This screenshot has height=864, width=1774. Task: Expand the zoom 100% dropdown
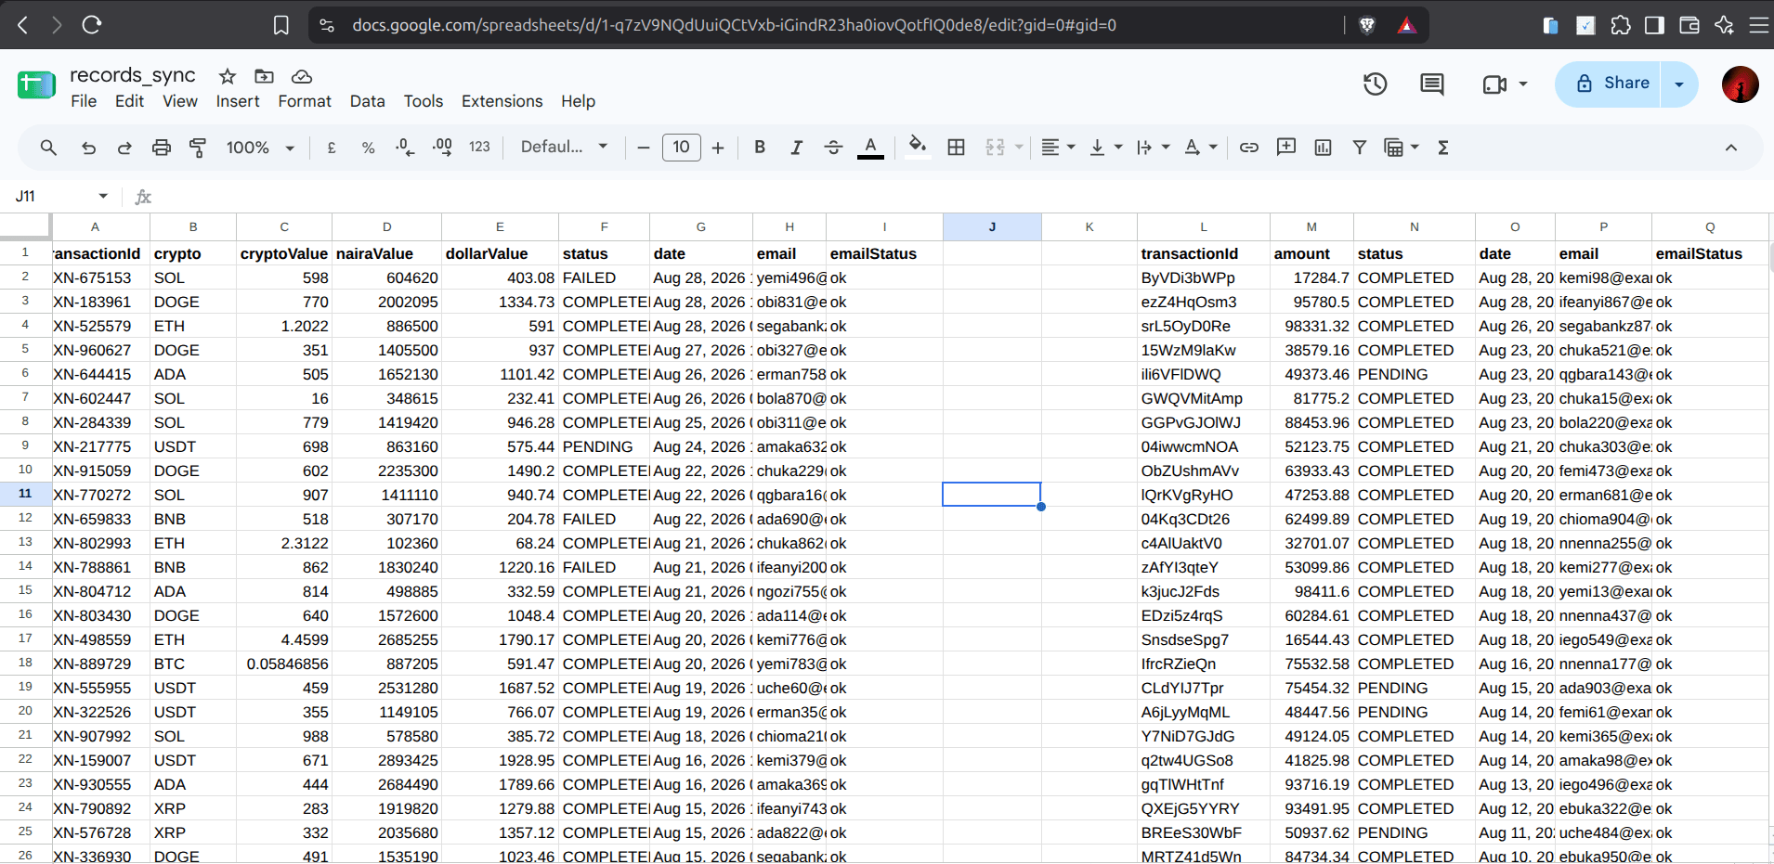point(260,148)
